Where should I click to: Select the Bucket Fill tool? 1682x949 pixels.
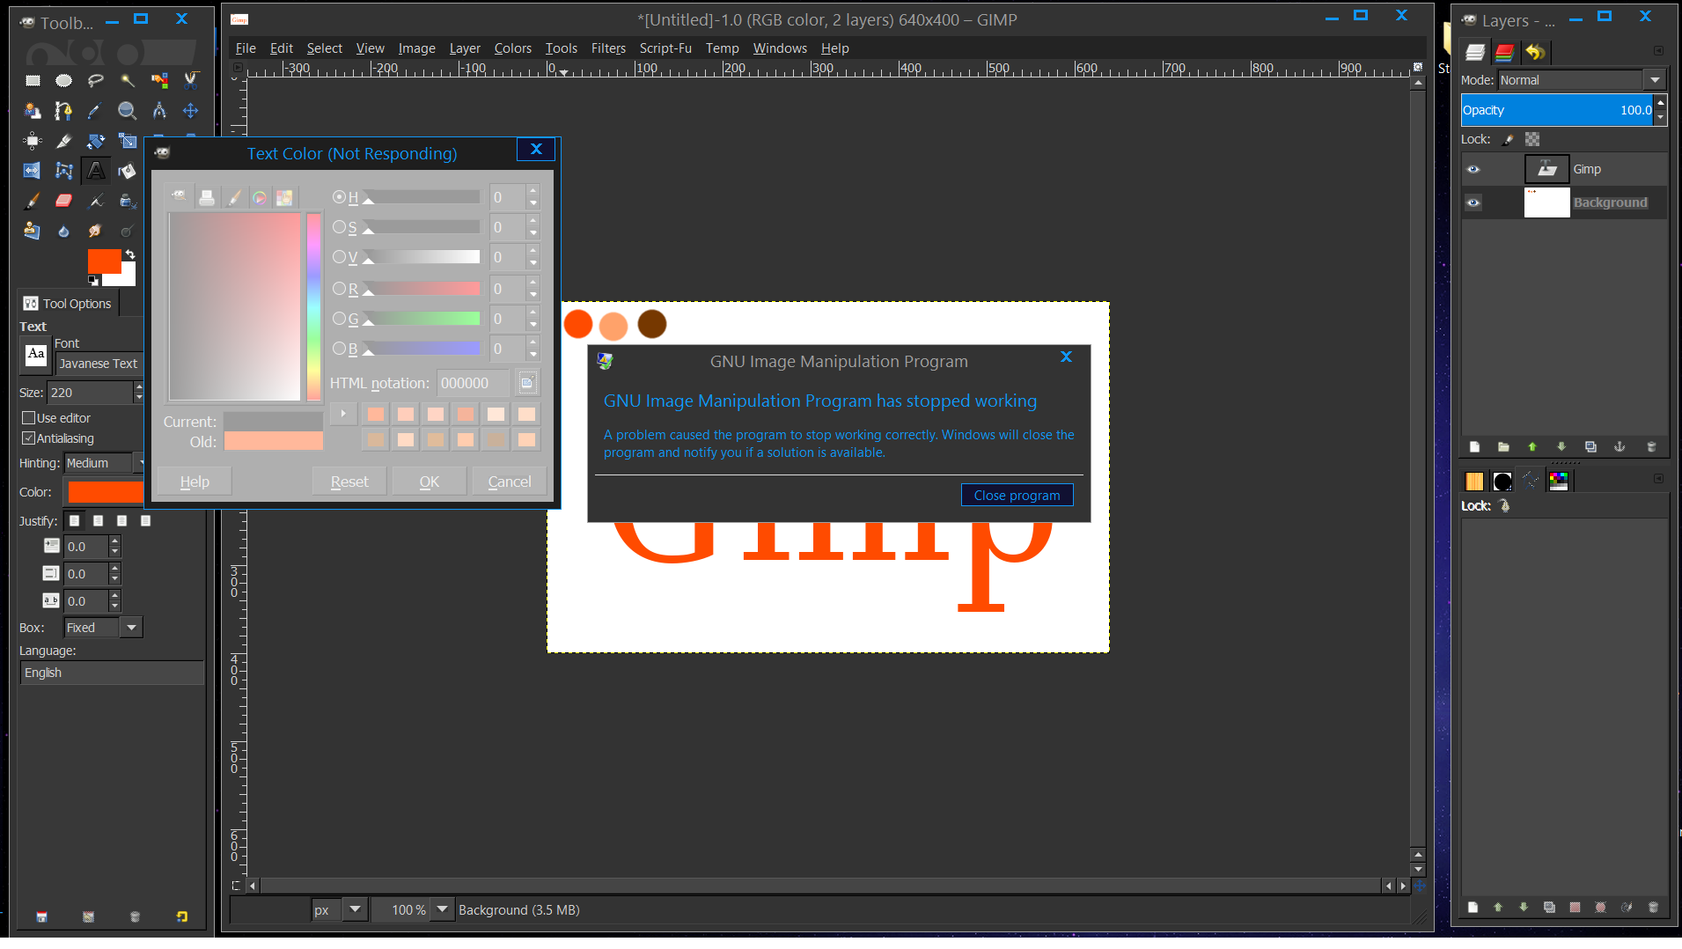pyautogui.click(x=128, y=171)
